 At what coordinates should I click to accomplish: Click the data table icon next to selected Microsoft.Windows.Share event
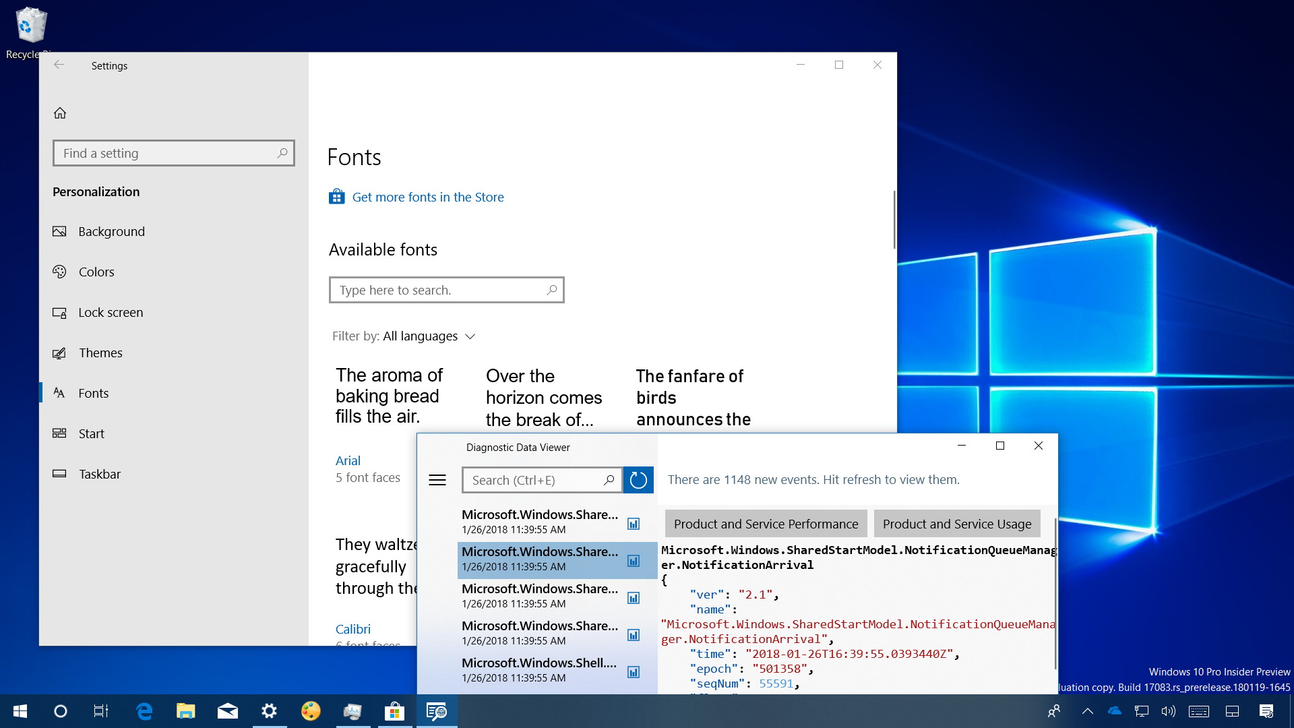click(634, 560)
